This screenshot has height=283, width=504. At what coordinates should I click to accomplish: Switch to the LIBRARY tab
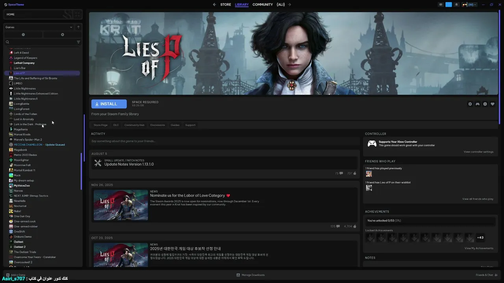[242, 5]
